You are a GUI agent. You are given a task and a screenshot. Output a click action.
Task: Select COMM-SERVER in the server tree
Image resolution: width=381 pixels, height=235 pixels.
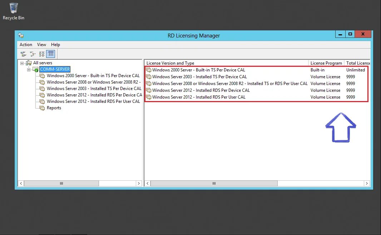pyautogui.click(x=55, y=69)
